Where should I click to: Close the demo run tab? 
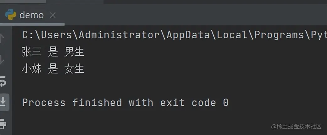click(x=53, y=15)
